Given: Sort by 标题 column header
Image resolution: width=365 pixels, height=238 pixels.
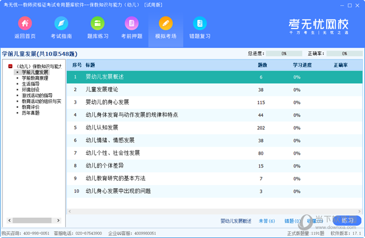Looking at the screenshot, I should 90,65.
